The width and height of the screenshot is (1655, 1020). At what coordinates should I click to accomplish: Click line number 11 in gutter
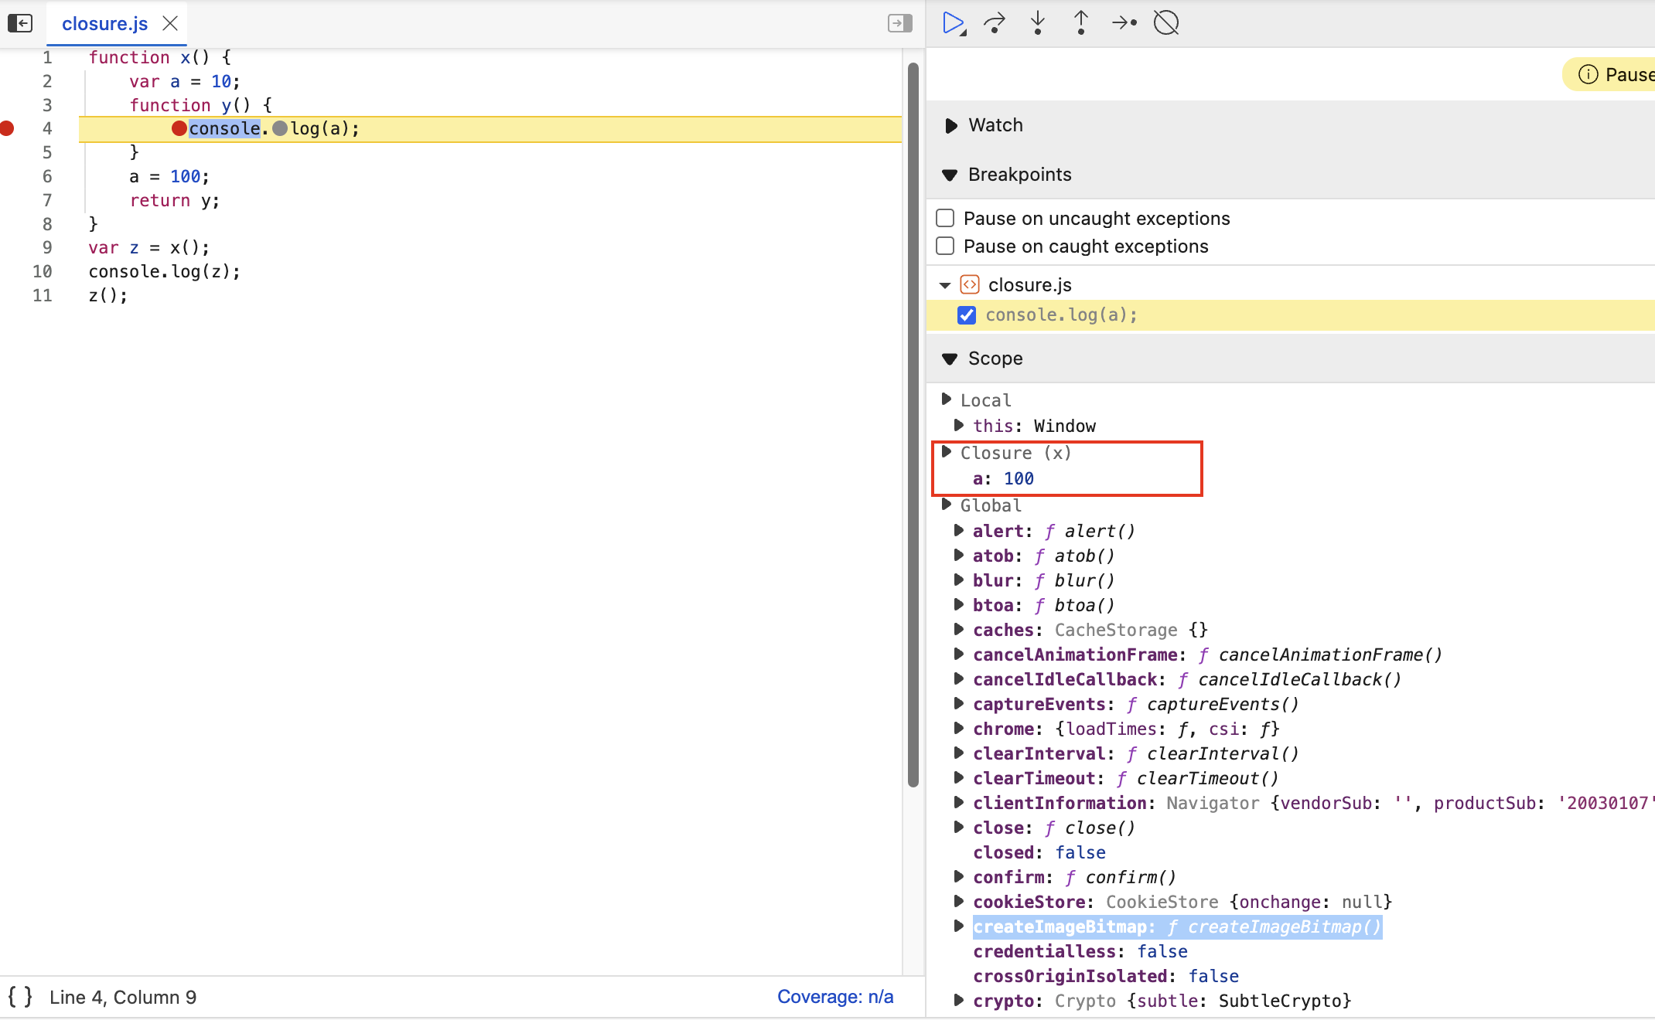pyautogui.click(x=43, y=295)
